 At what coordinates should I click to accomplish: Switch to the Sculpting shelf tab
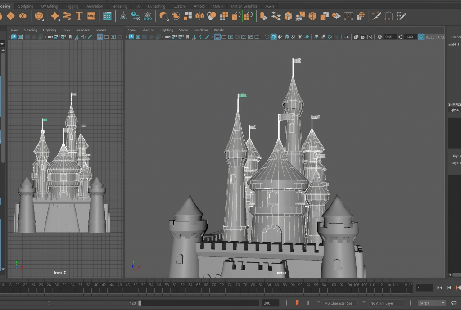click(x=26, y=6)
